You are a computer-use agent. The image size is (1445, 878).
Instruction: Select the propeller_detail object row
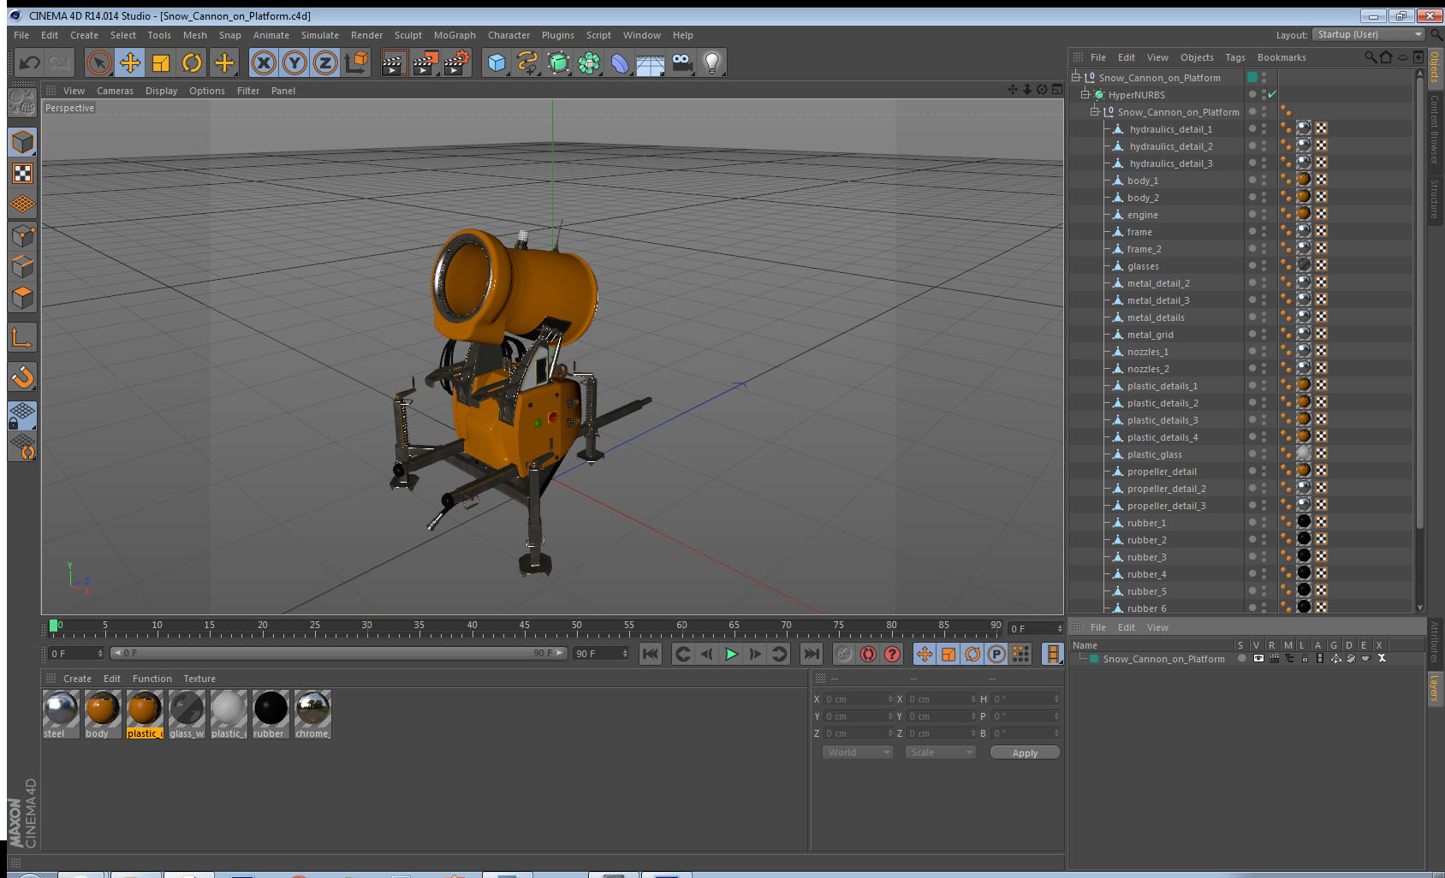pyautogui.click(x=1162, y=471)
